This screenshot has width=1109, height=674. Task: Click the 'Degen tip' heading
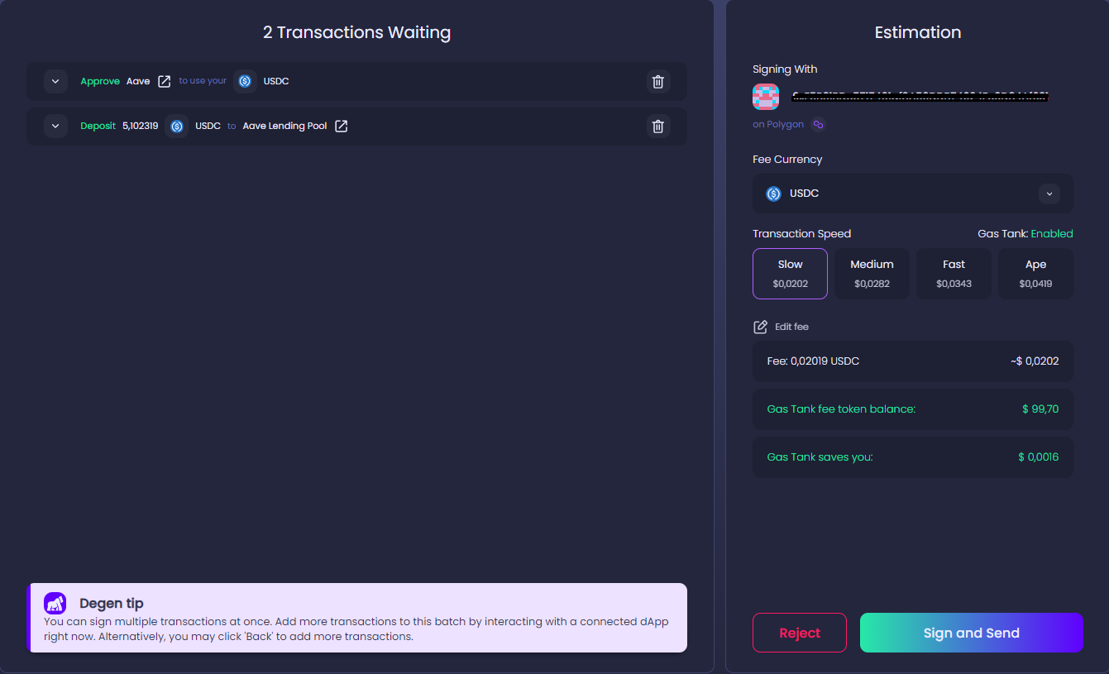coord(112,604)
